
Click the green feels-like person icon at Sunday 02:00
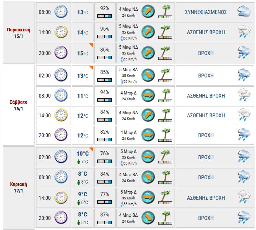tap(79, 162)
